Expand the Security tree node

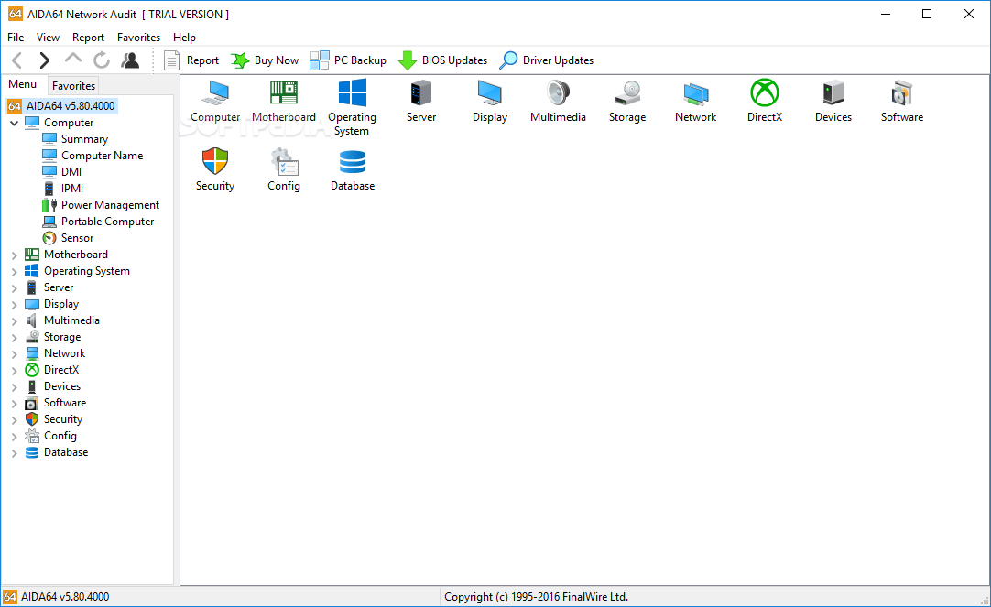pos(14,420)
